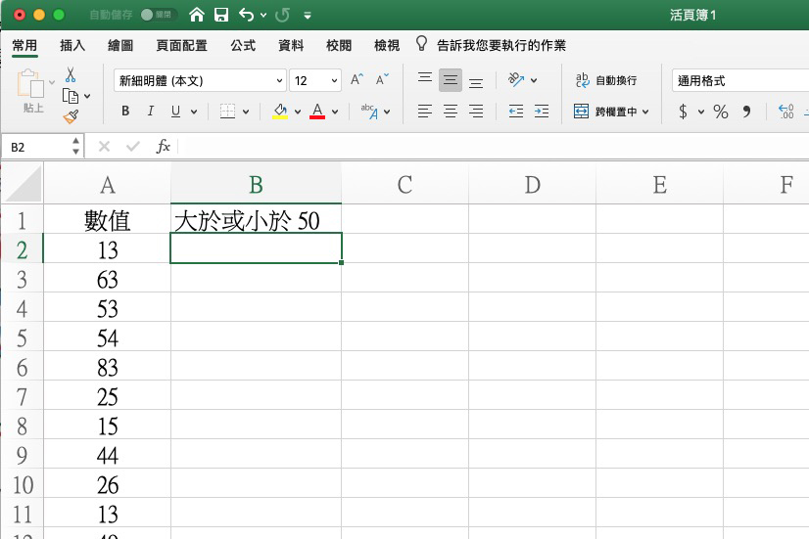Toggle middle vertical alignment
This screenshot has width=809, height=539.
click(451, 80)
